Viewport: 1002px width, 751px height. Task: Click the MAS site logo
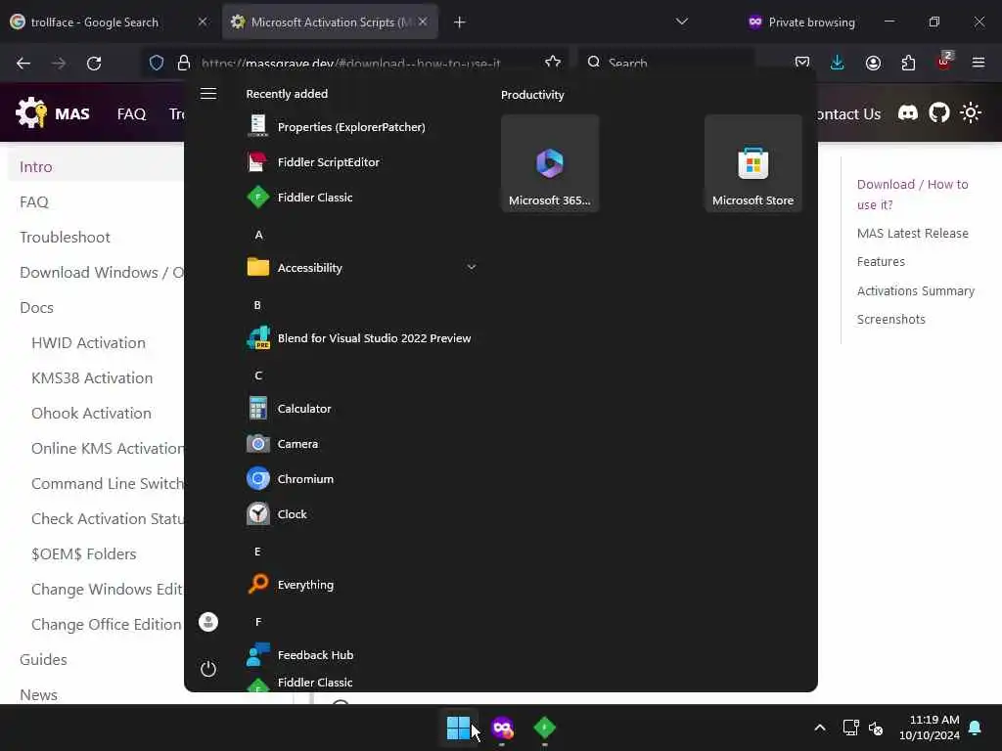(x=53, y=113)
